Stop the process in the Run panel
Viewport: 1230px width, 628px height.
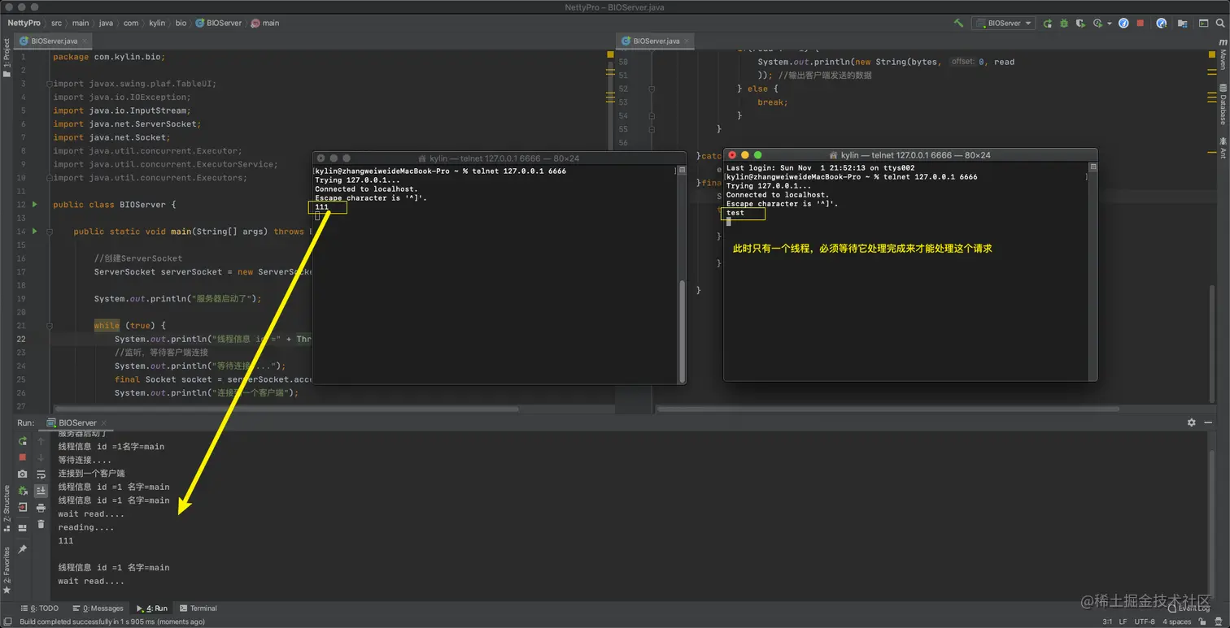pos(23,457)
